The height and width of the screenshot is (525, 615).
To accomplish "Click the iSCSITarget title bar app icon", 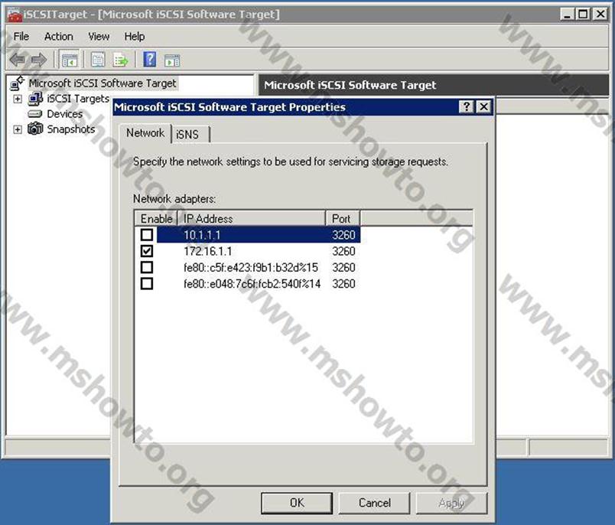I will pos(15,15).
